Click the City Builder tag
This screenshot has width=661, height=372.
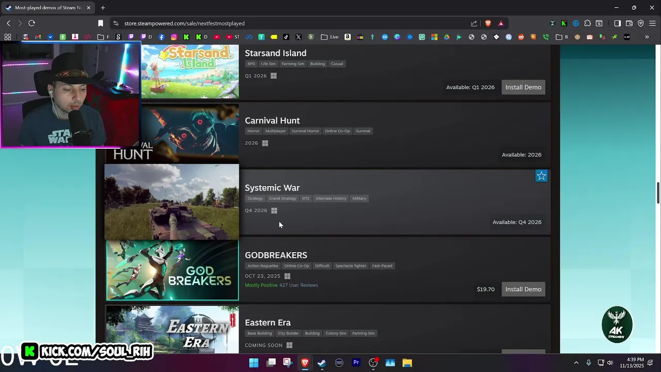click(x=288, y=333)
